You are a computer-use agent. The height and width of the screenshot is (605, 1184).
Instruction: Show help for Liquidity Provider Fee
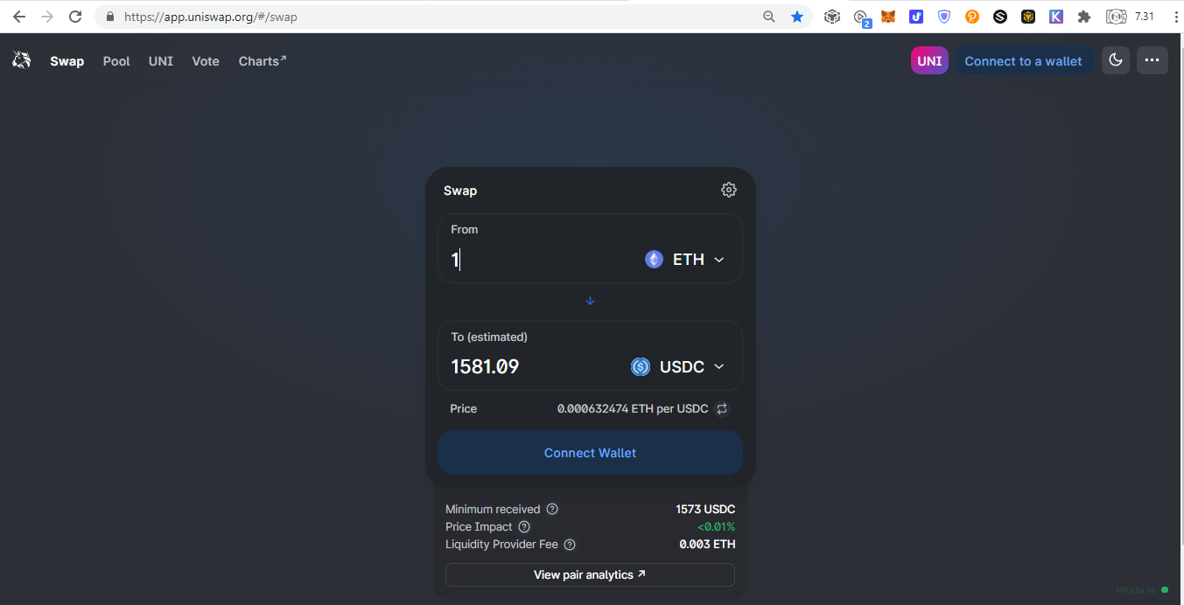pyautogui.click(x=570, y=544)
